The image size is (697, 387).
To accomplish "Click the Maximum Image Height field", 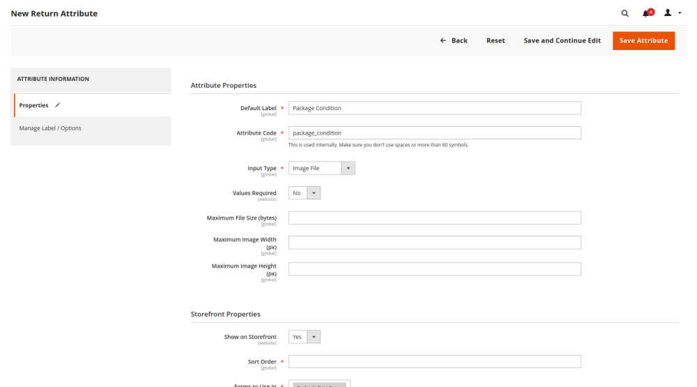I will pyautogui.click(x=434, y=269).
